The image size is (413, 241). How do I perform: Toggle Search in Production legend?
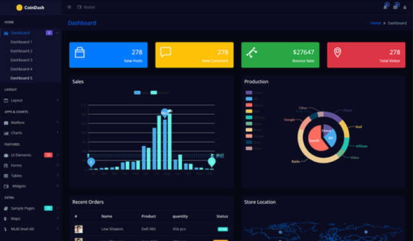coord(254,105)
